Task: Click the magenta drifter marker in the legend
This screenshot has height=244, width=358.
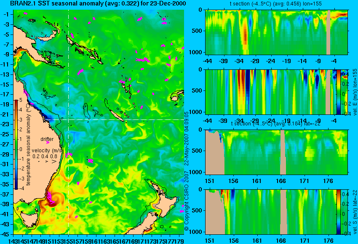Action: (48, 143)
